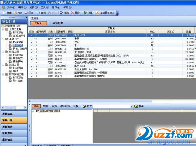Click the 复制 copy toolbar icon

point(38,13)
